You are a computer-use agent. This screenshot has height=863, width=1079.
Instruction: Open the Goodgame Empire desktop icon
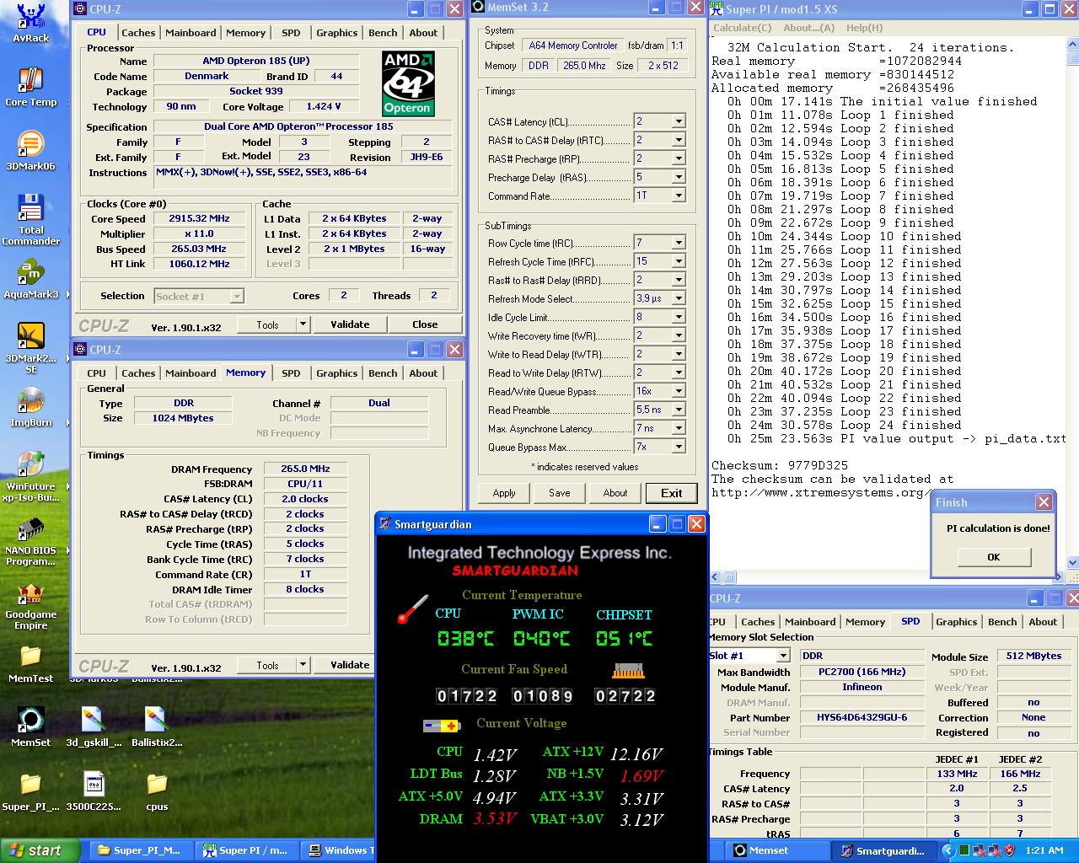point(31,605)
